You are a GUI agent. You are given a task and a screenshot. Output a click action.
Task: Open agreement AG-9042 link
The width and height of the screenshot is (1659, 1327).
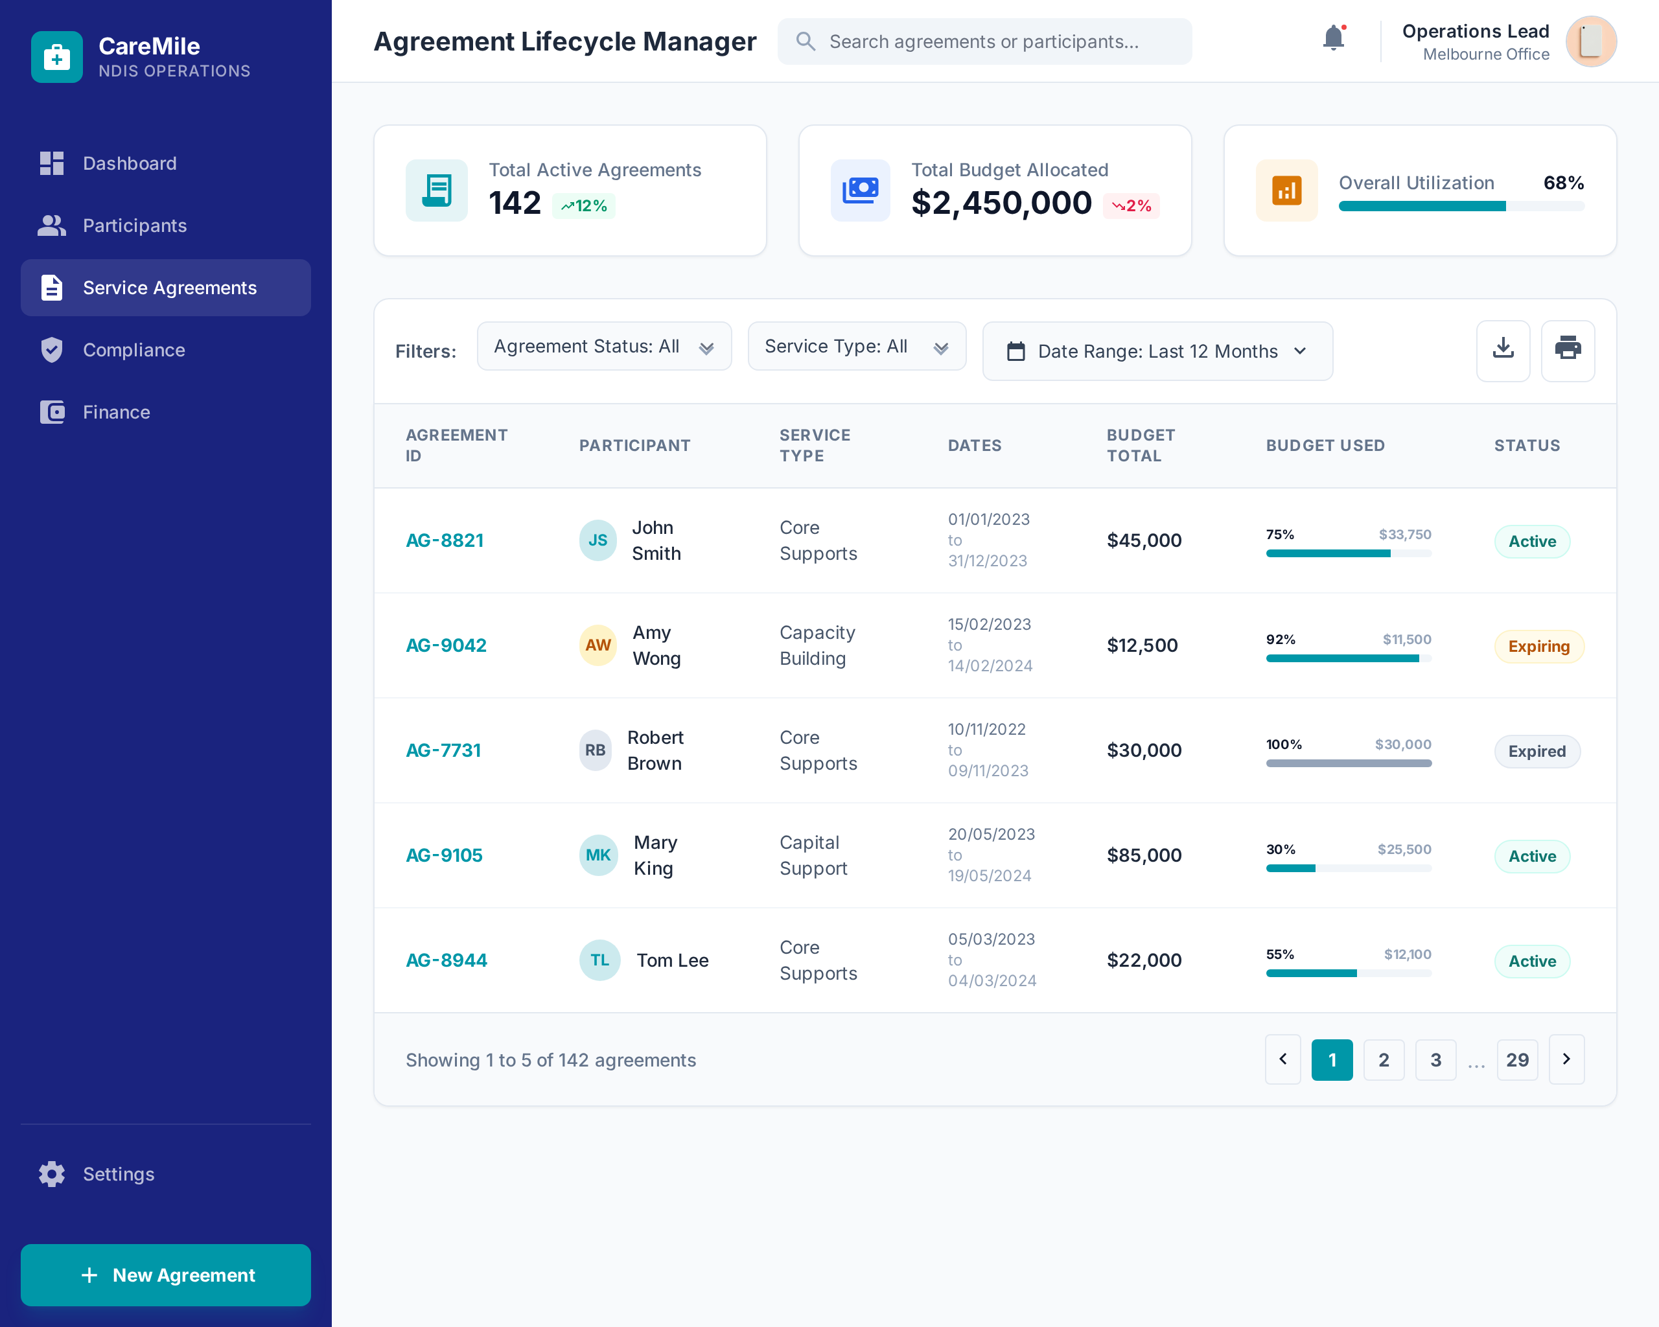coord(445,645)
